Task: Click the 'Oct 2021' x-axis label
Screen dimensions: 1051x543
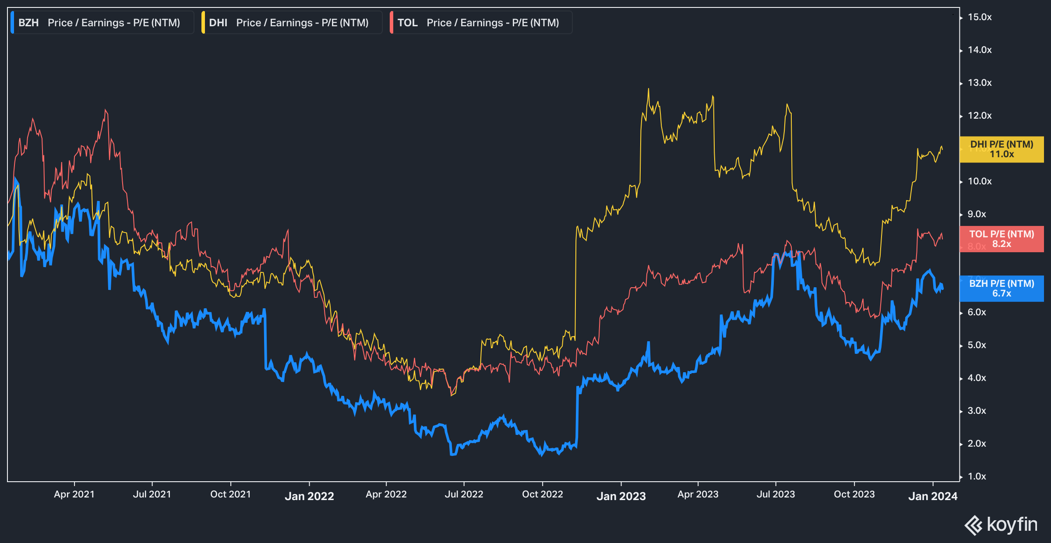Action: click(x=230, y=494)
